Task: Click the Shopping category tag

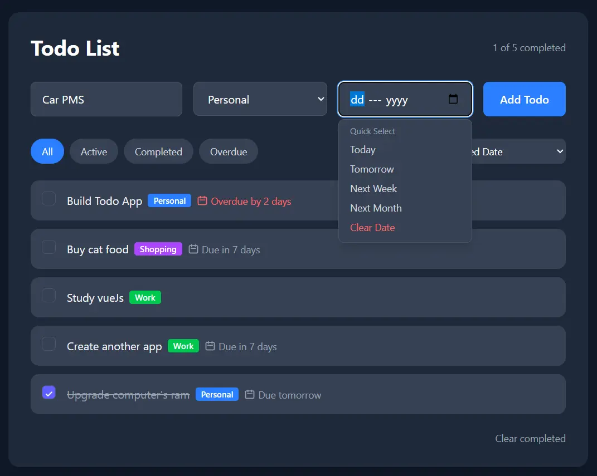Action: pos(158,249)
